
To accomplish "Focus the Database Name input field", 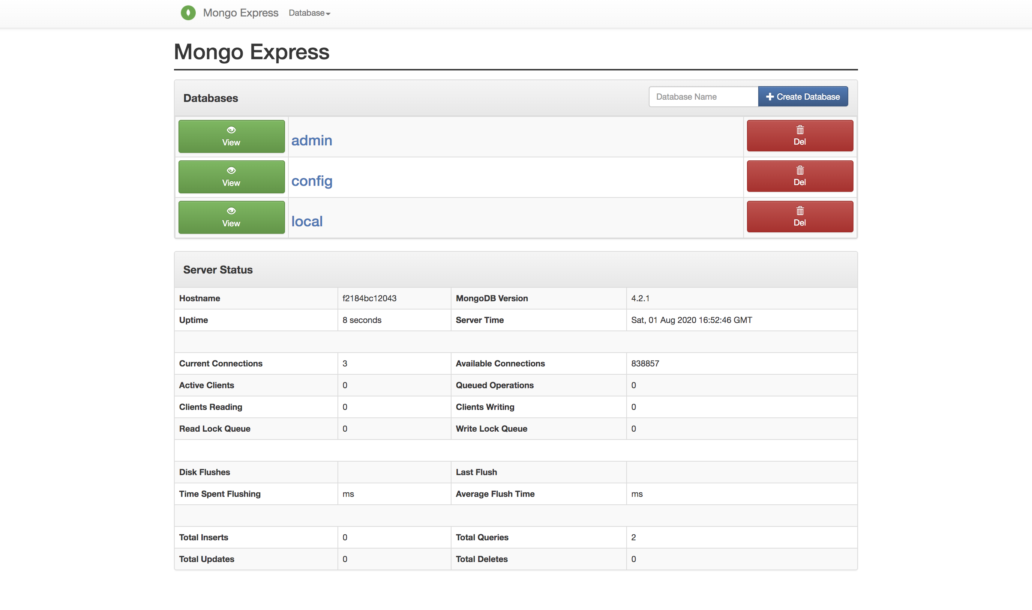I will pyautogui.click(x=703, y=97).
